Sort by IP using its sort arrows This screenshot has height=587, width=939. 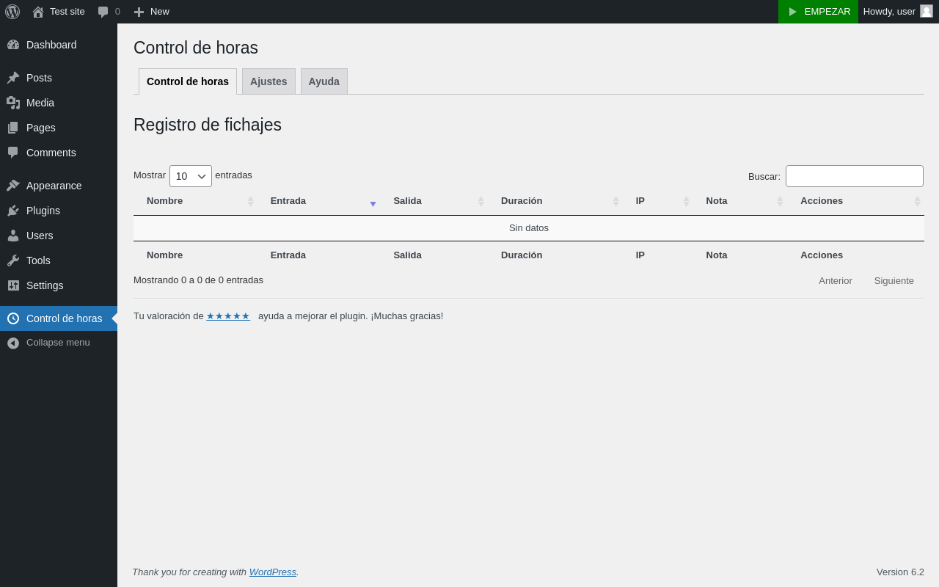point(687,201)
